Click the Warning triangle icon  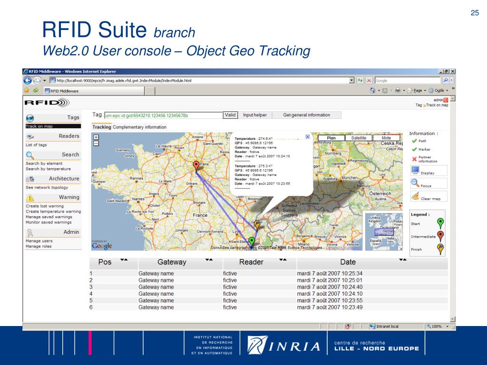pos(30,198)
